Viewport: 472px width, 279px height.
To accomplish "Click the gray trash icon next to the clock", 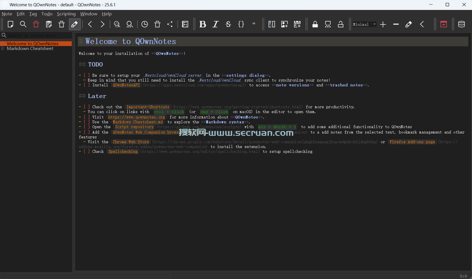I will tap(157, 24).
